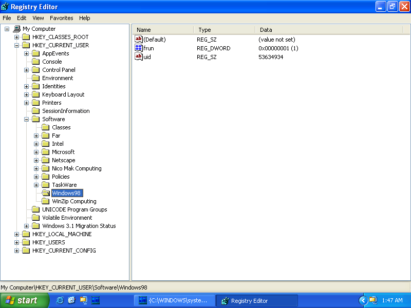Expand the Intel key
The width and height of the screenshot is (411, 308).
[x=36, y=144]
